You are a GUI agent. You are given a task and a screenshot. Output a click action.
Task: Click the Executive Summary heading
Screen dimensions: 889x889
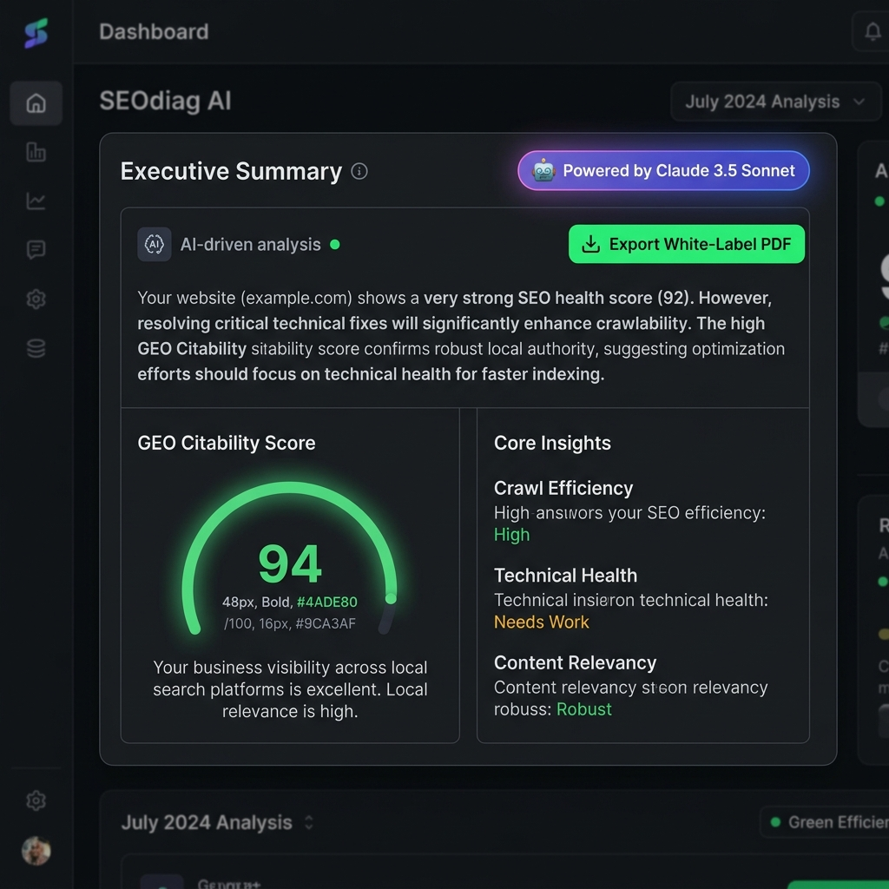(x=231, y=171)
